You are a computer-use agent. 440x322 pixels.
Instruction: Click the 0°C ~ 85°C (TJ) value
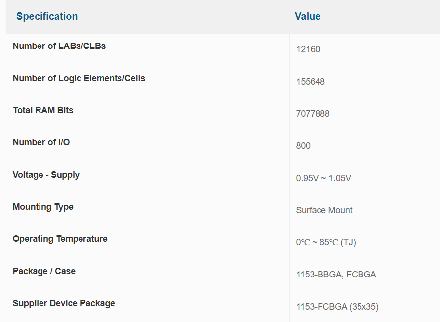pyautogui.click(x=326, y=242)
